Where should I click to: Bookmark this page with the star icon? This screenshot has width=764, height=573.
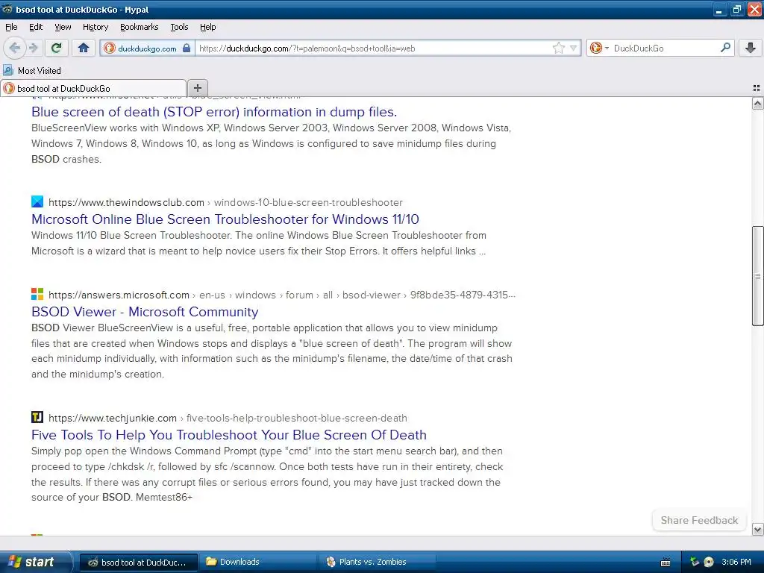pos(558,48)
